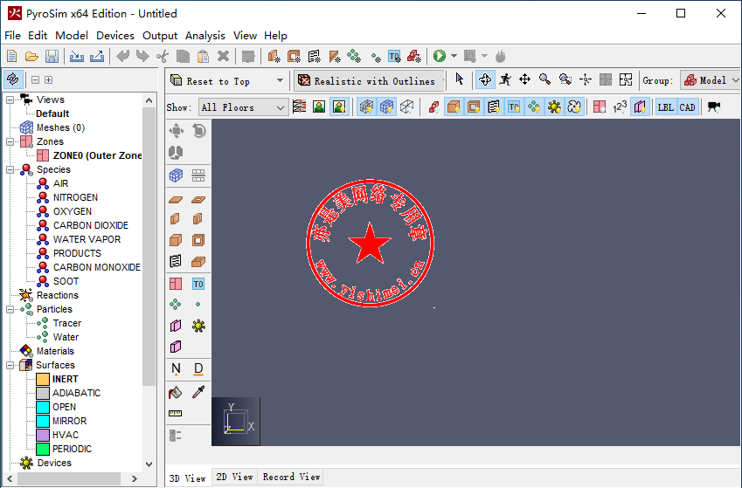
Task: Toggle show vents in filter bar
Action: (x=494, y=107)
